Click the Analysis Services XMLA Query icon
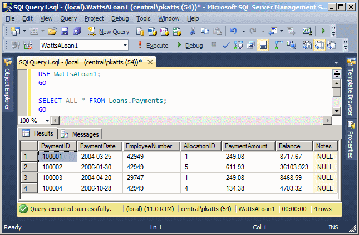359x235 pixels. [177, 31]
